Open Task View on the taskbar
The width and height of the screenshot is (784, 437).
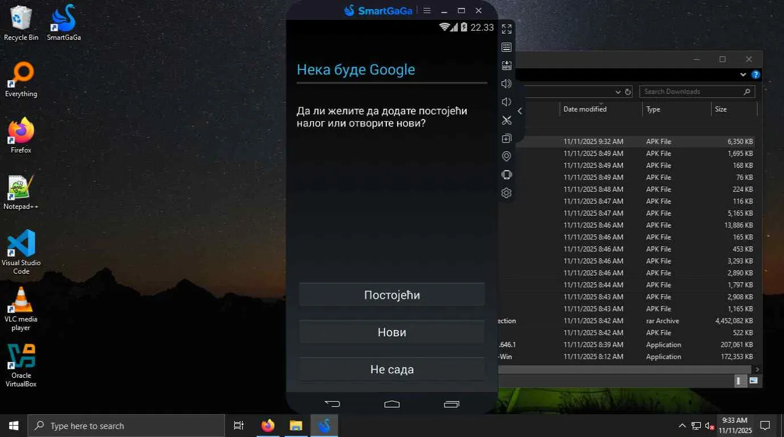pos(239,426)
